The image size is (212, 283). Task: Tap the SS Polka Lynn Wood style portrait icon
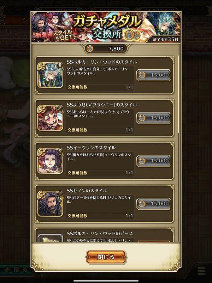[x=50, y=75]
